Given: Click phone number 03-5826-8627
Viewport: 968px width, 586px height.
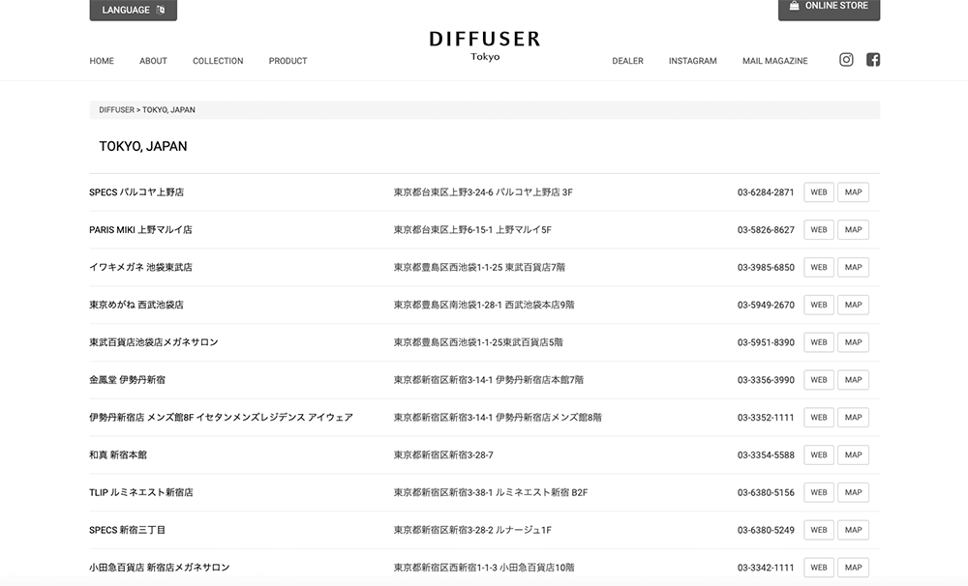Looking at the screenshot, I should [766, 229].
